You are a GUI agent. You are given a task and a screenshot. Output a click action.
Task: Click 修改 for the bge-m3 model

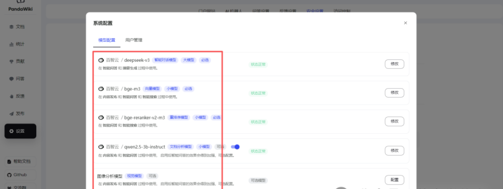pos(394,92)
